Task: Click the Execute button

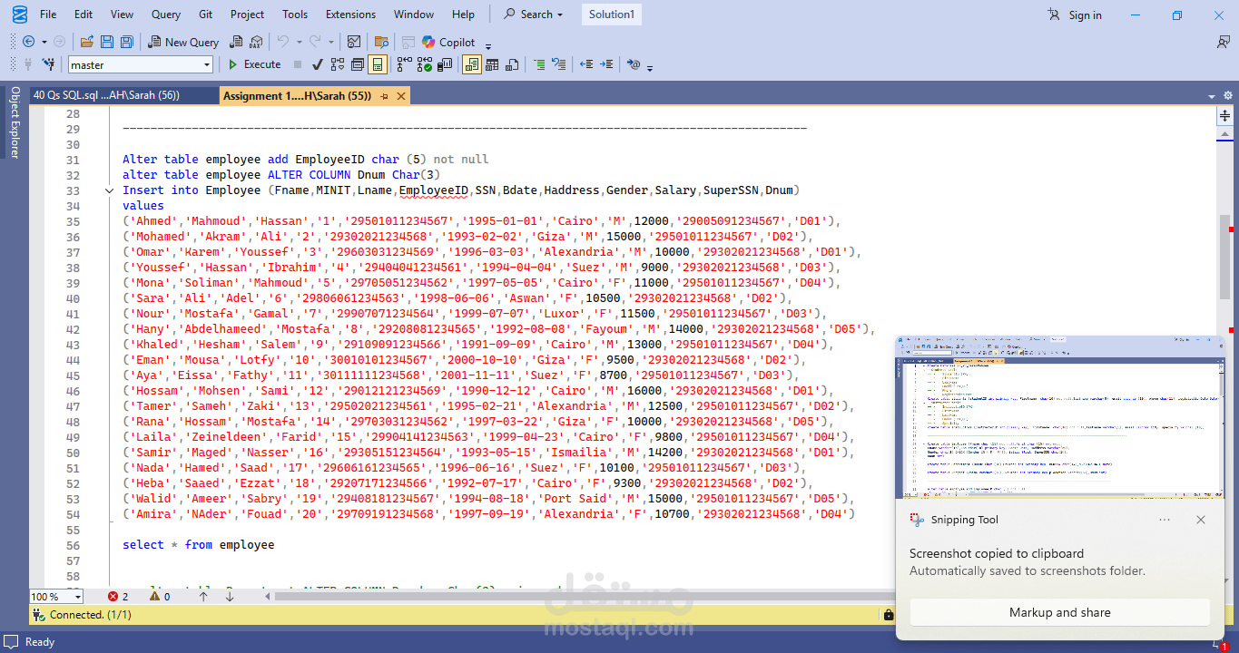Action: click(x=253, y=64)
